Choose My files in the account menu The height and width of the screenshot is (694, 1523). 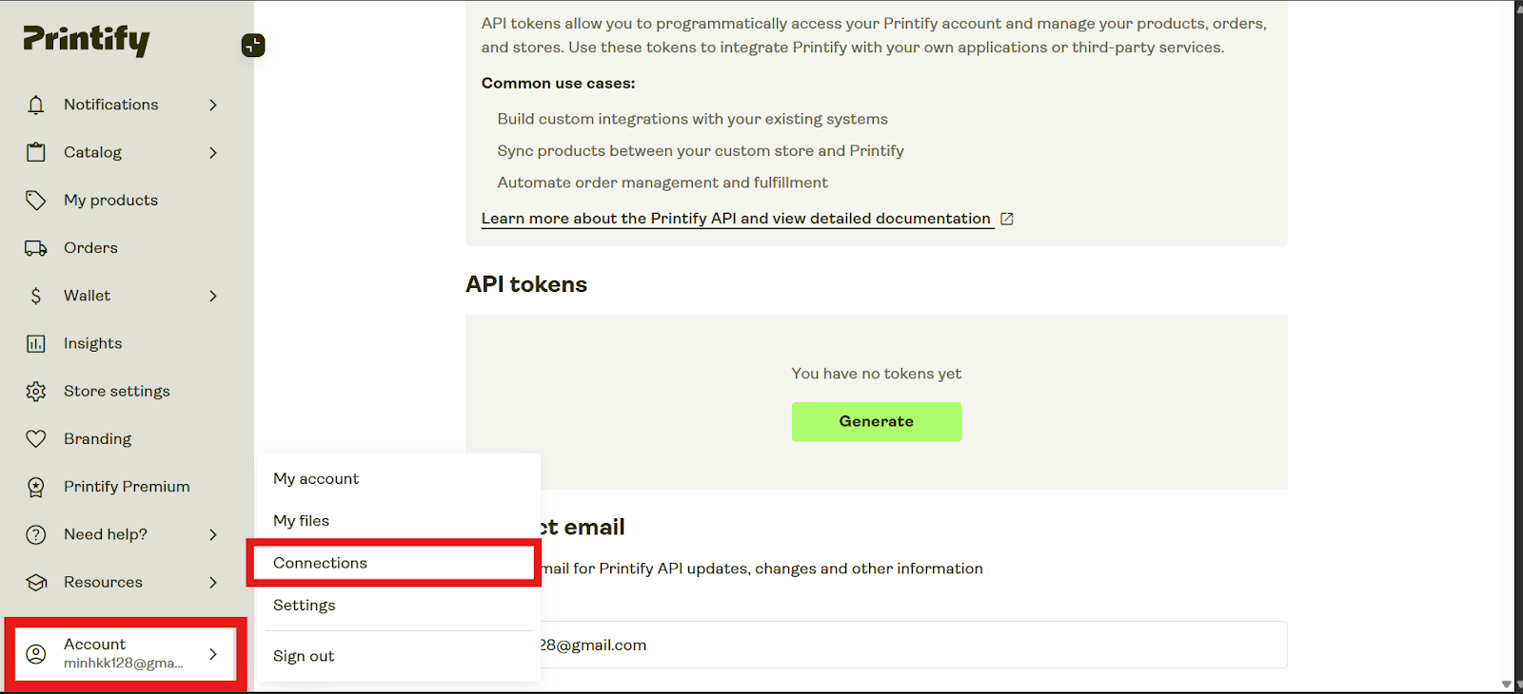click(301, 521)
